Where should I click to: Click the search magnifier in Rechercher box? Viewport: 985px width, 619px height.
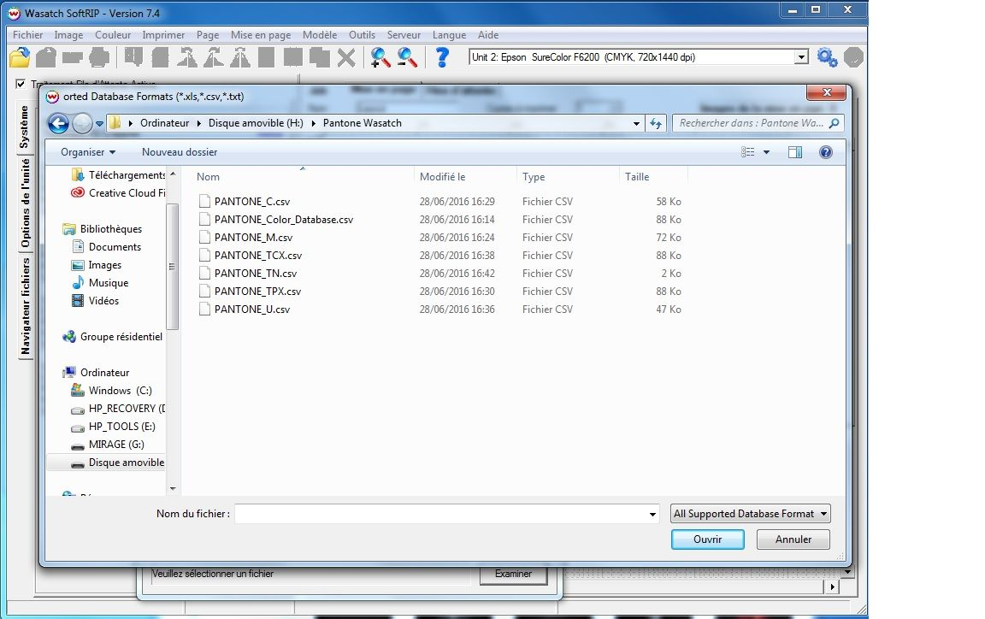click(x=835, y=123)
